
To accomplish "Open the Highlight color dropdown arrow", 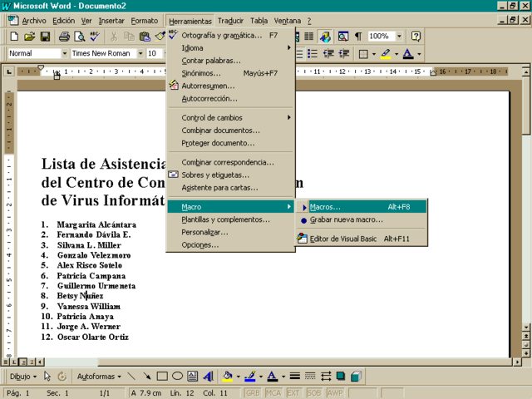I will pos(396,54).
